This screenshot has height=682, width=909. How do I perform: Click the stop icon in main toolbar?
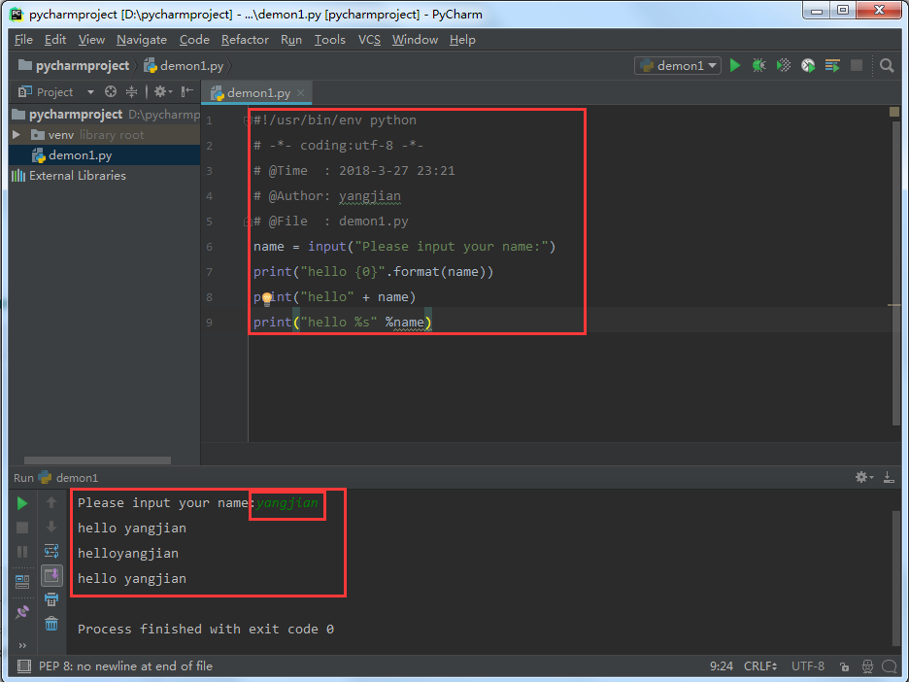pos(857,65)
